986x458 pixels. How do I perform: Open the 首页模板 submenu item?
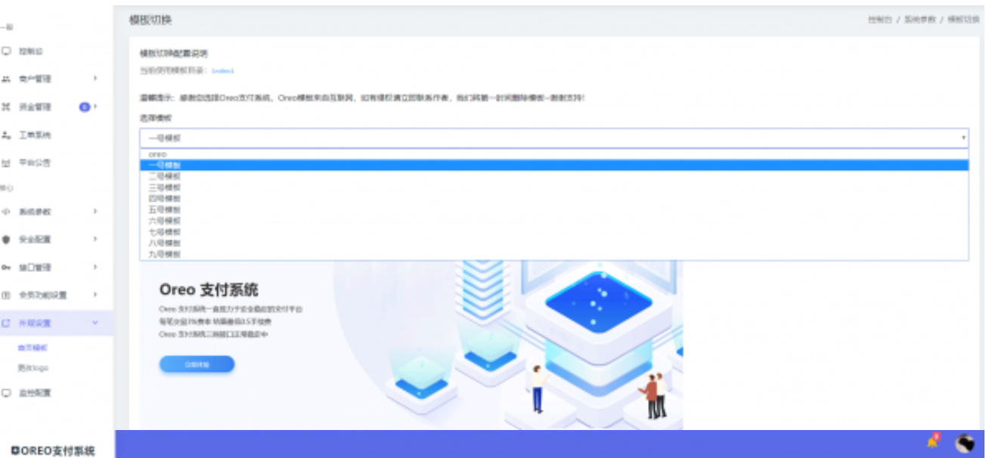(x=33, y=348)
